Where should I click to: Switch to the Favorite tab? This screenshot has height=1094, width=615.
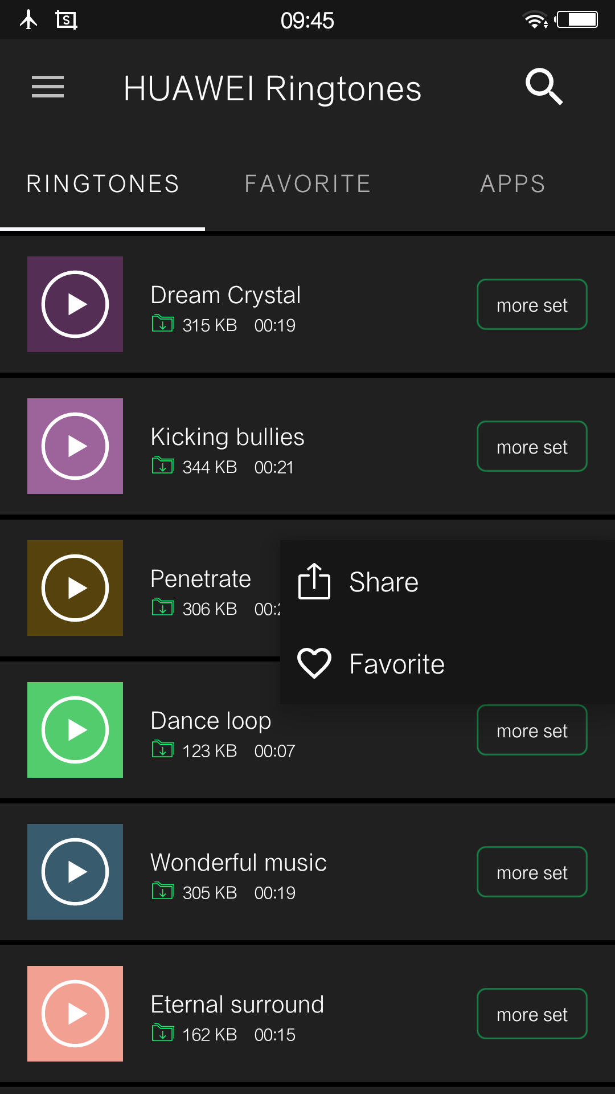pos(307,184)
